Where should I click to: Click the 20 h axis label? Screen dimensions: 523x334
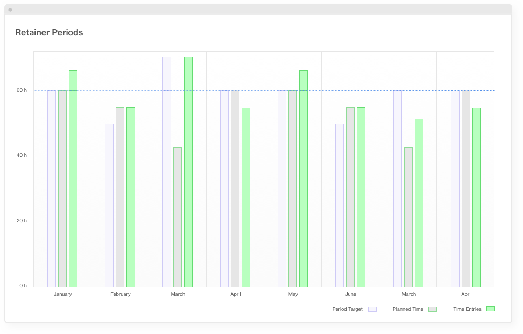point(22,221)
